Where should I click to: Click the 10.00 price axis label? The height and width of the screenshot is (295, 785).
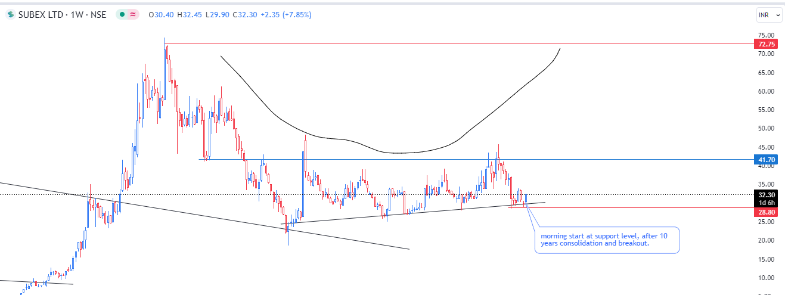click(x=765, y=278)
